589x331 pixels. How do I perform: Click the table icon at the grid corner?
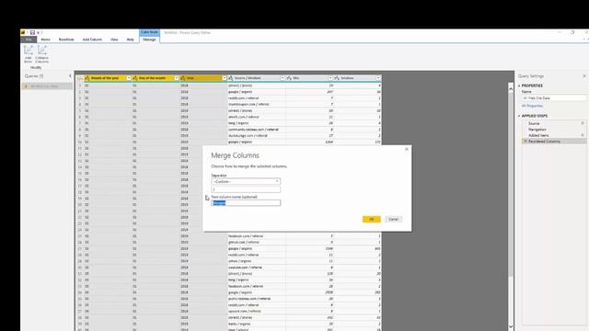[x=80, y=78]
